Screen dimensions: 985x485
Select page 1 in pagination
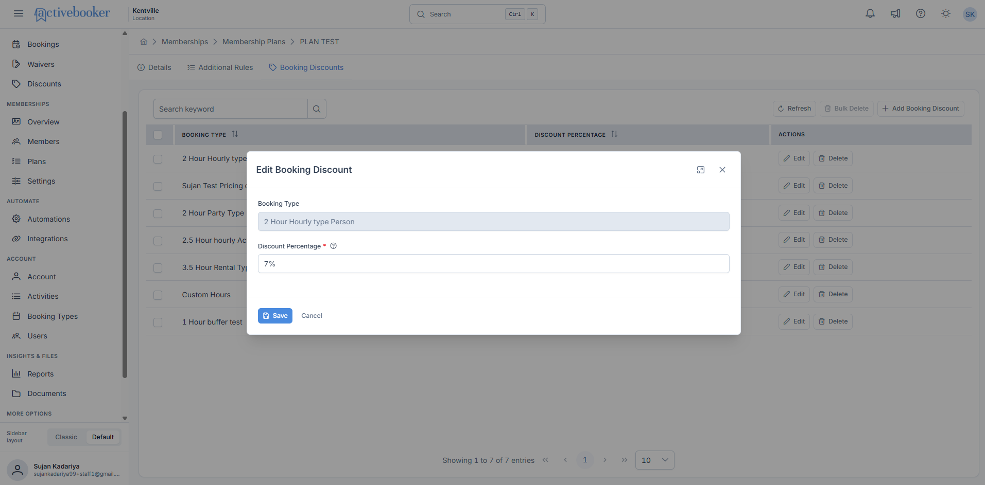coord(585,460)
